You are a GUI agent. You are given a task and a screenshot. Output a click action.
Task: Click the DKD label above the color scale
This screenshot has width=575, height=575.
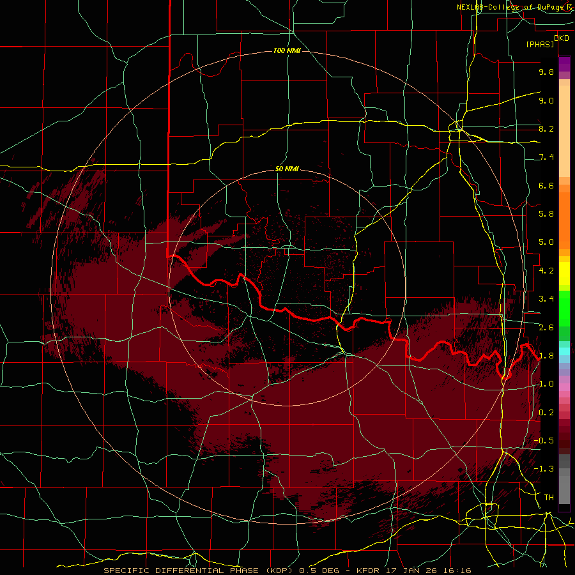(x=562, y=38)
